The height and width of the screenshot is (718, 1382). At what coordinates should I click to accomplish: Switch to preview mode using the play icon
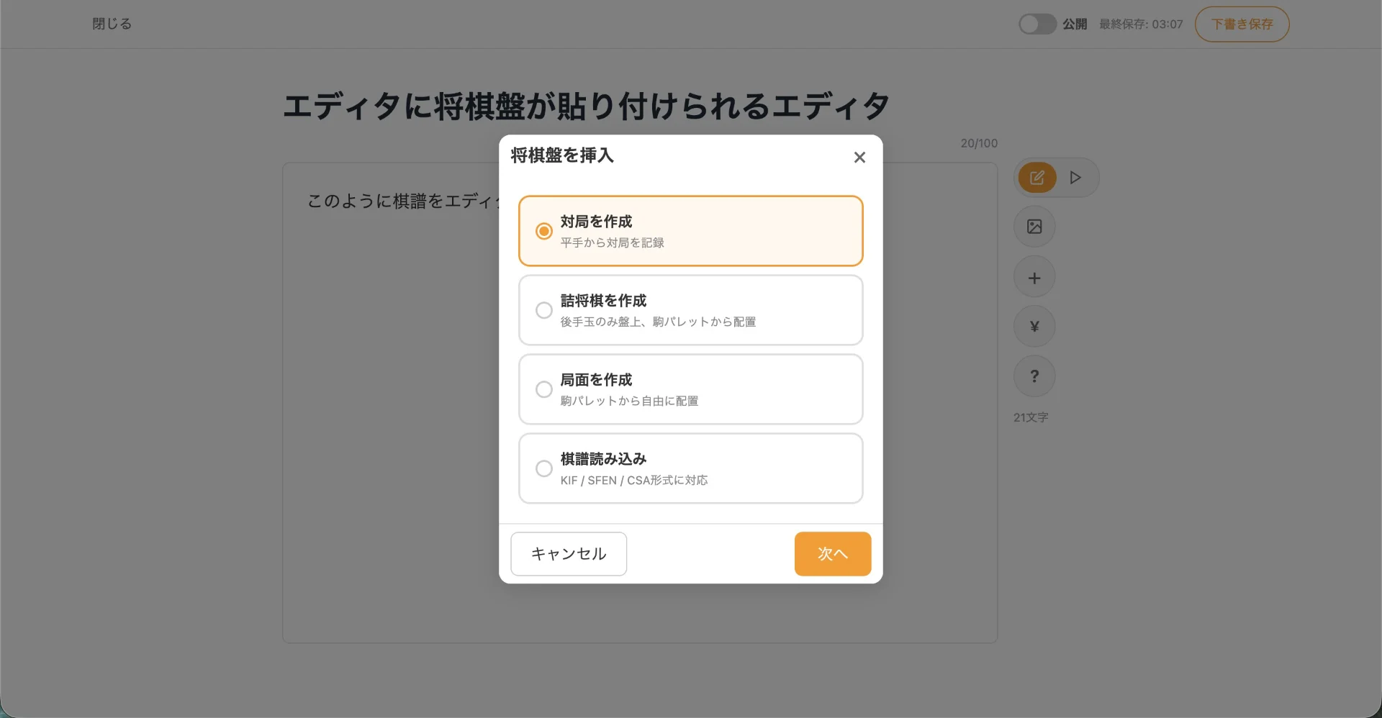coord(1075,177)
